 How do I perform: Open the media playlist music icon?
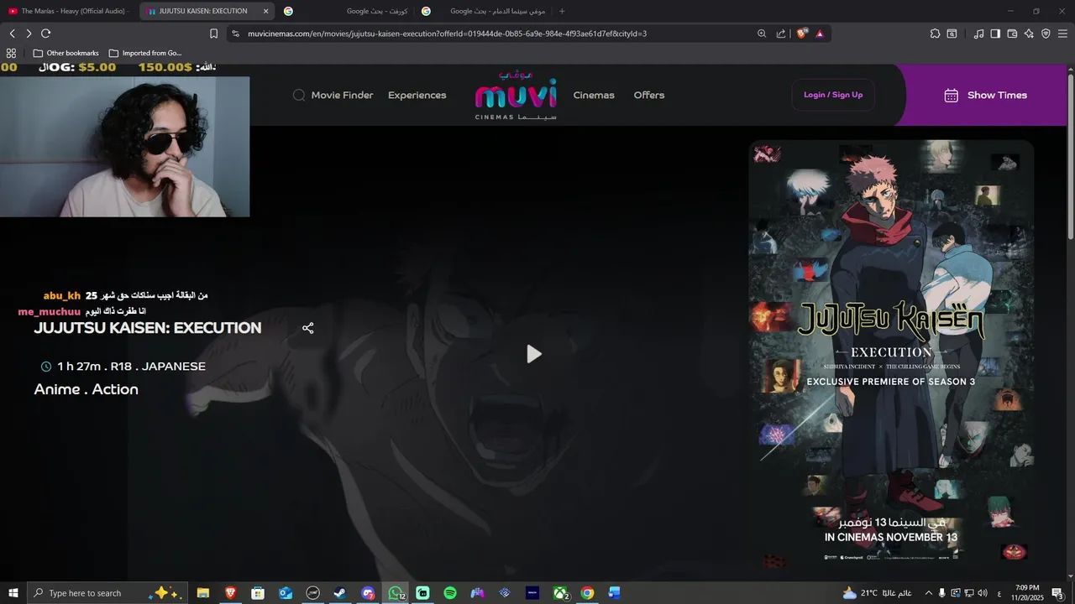coord(978,34)
